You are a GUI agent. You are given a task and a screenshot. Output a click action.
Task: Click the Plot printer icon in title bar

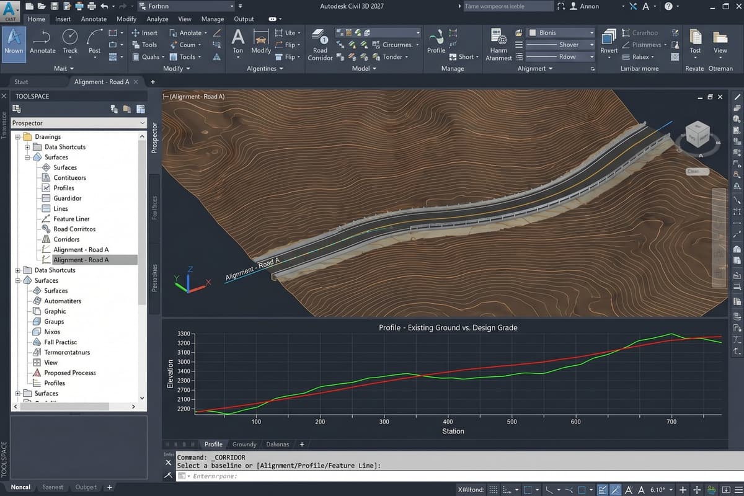click(92, 6)
